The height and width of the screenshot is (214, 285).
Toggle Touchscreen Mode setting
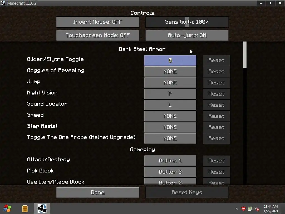[98, 35]
